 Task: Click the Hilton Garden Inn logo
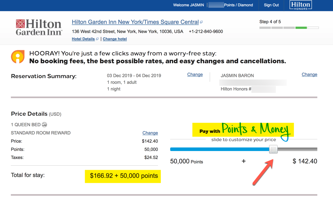[x=39, y=27]
